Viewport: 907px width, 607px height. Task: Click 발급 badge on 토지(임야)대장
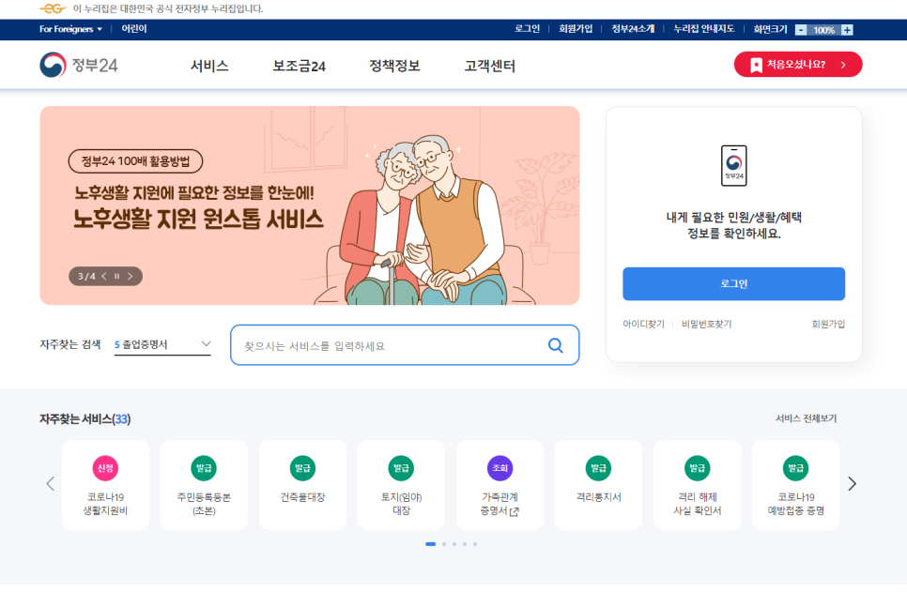[401, 467]
